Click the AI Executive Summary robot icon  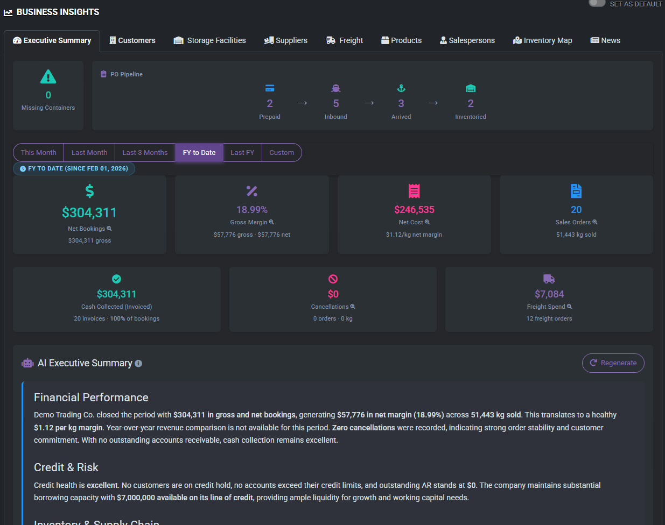click(27, 364)
